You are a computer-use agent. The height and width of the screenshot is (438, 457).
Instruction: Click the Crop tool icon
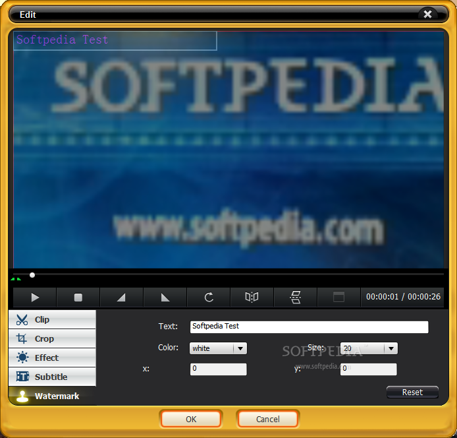point(22,338)
